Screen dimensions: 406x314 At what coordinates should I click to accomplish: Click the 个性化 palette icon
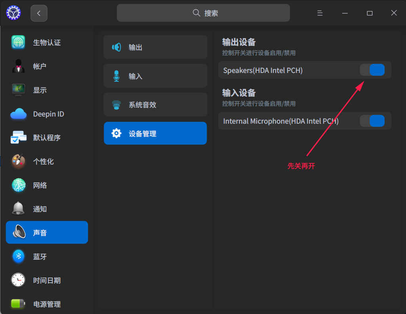(x=18, y=161)
